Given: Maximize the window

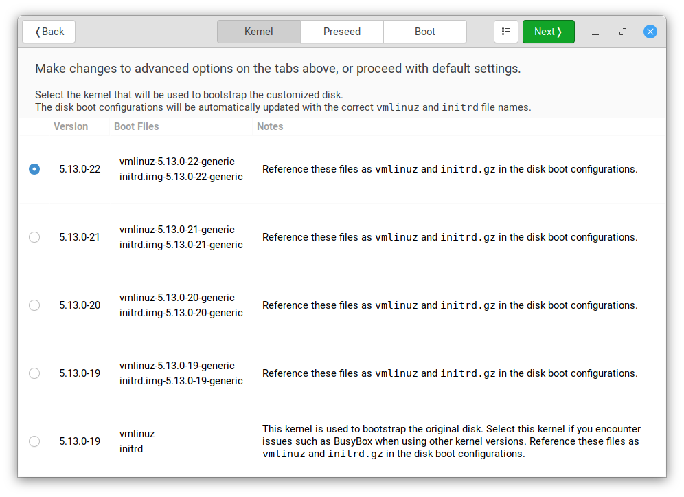Looking at the screenshot, I should click(623, 32).
